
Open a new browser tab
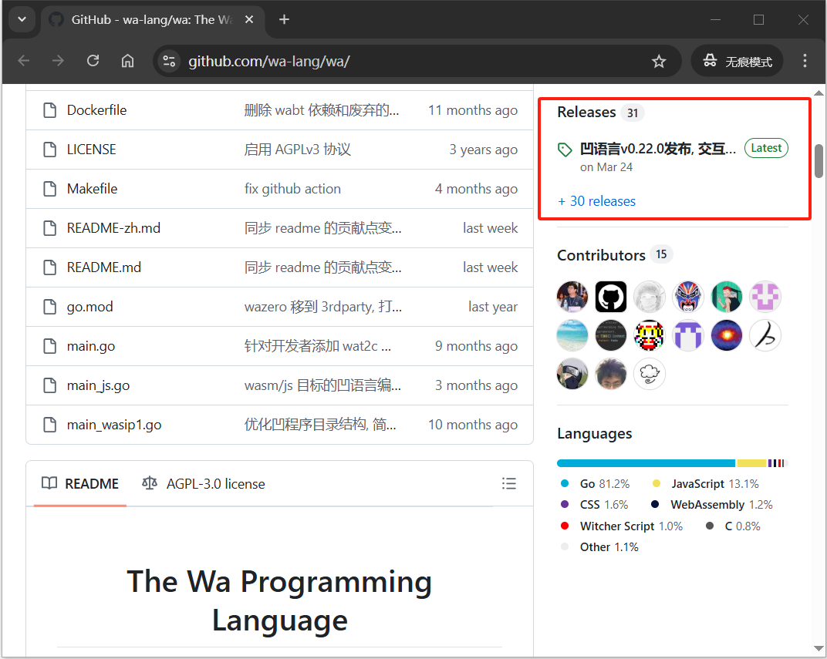coord(284,19)
